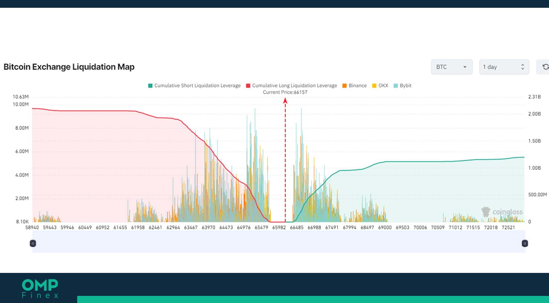Click the green short leverage legend swatch
This screenshot has height=303, width=549.
[x=150, y=86]
